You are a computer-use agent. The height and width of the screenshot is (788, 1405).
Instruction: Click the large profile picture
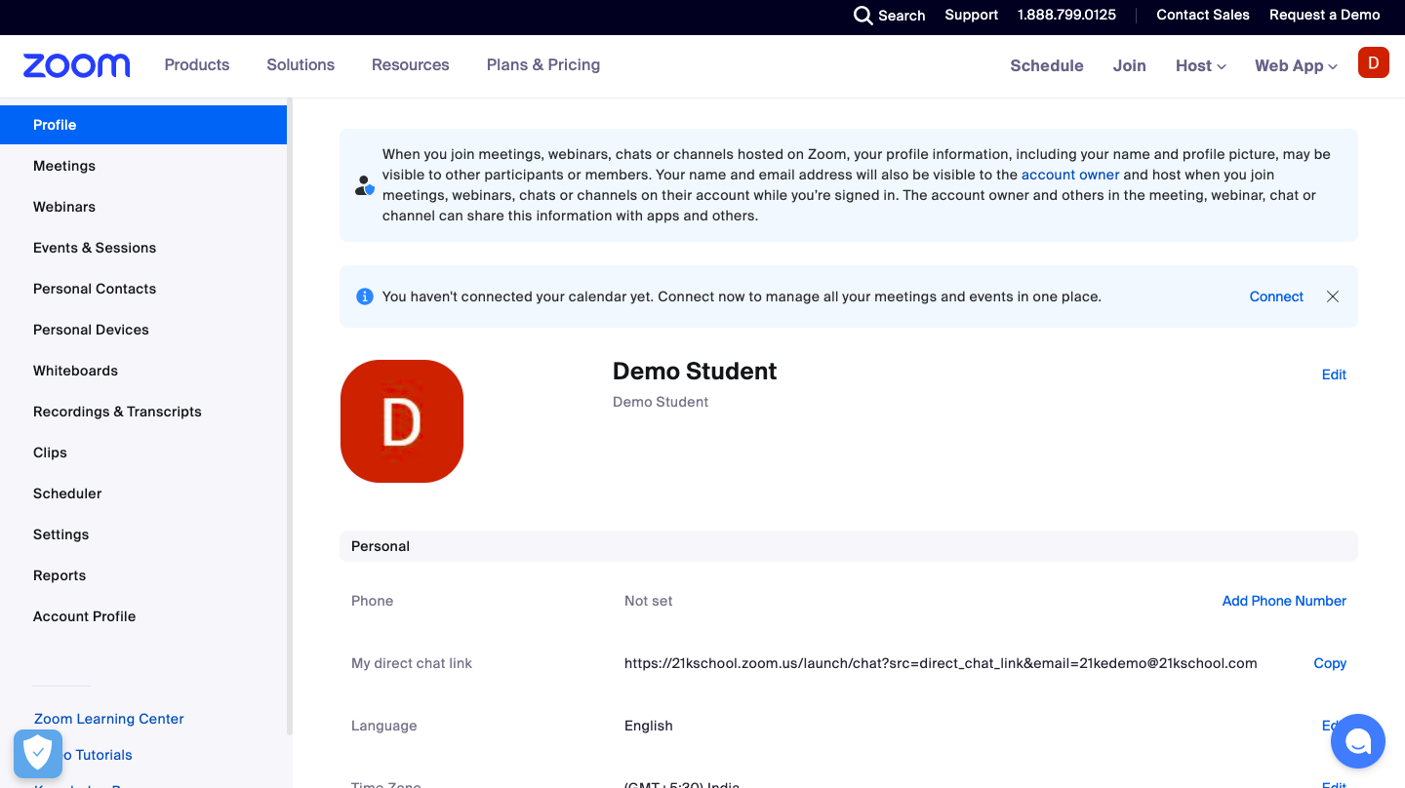[x=402, y=421]
